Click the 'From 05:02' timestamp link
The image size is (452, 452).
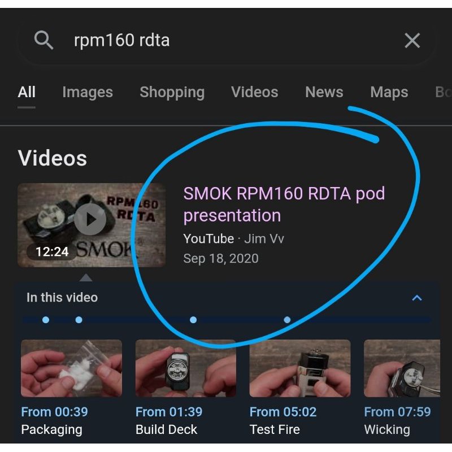pyautogui.click(x=283, y=412)
